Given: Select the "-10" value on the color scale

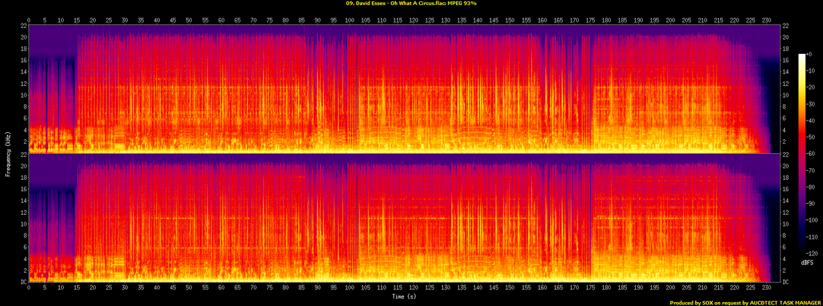Looking at the screenshot, I should click(x=811, y=71).
